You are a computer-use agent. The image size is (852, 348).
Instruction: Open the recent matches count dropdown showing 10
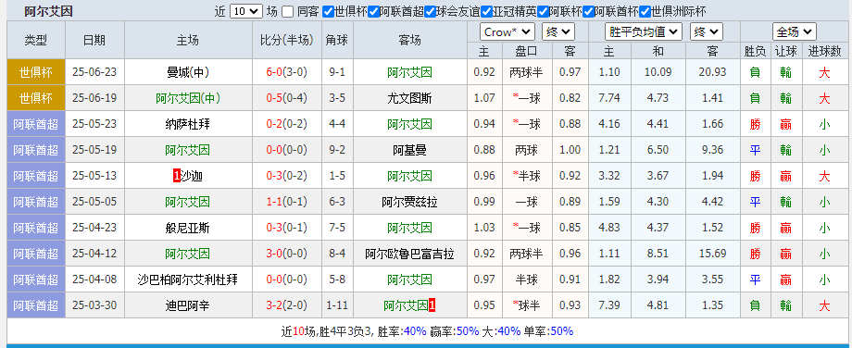[246, 11]
